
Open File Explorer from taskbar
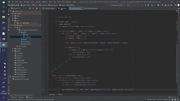pyautogui.click(x=4, y=17)
